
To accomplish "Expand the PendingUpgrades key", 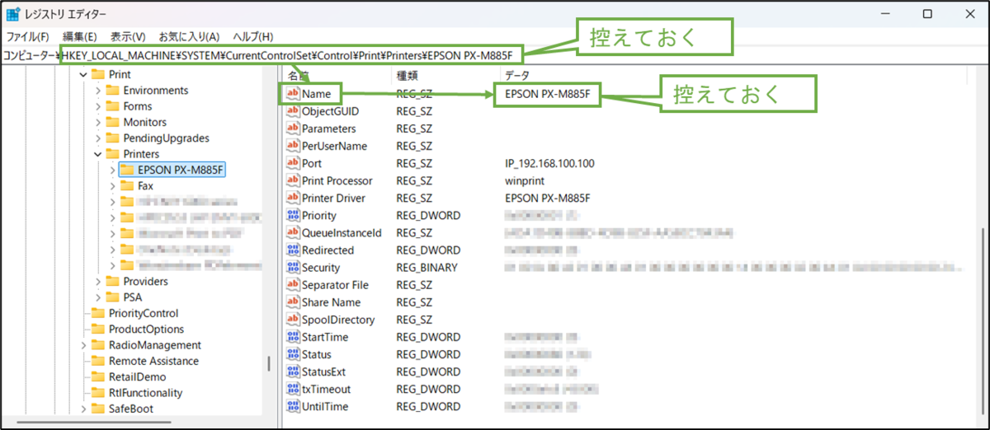I will [97, 138].
